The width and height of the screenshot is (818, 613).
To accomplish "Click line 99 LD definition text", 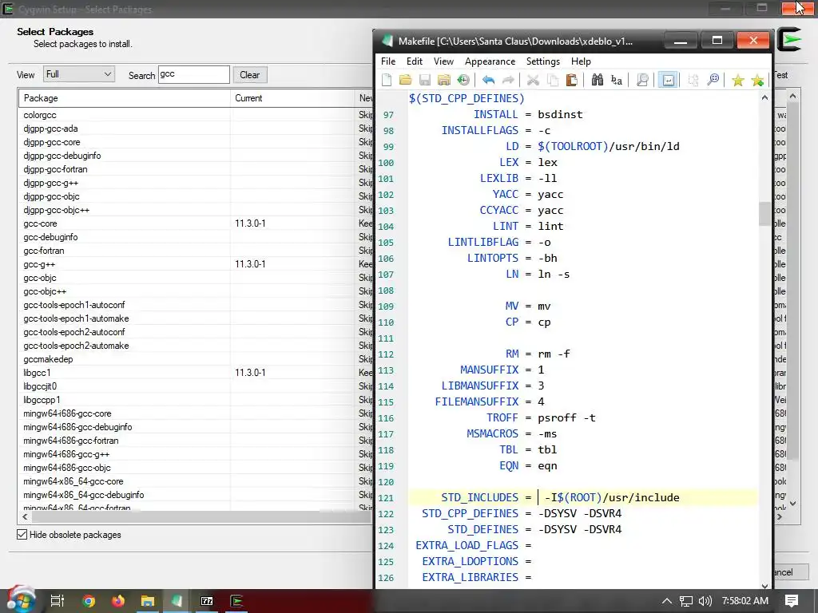I will (592, 147).
